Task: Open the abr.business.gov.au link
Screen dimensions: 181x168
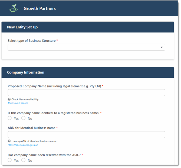Action: click(x=23, y=145)
